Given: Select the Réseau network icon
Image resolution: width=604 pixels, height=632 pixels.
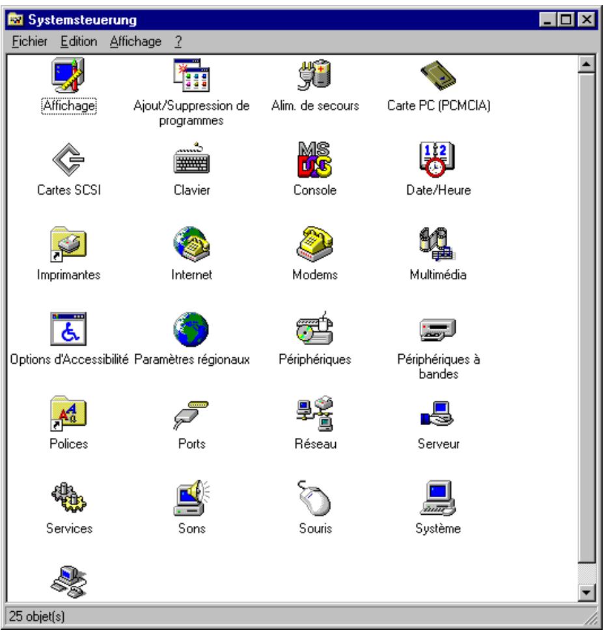Looking at the screenshot, I should (x=315, y=413).
